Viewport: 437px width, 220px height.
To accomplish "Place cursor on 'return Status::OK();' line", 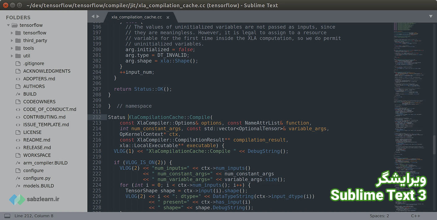I will pos(143,89).
